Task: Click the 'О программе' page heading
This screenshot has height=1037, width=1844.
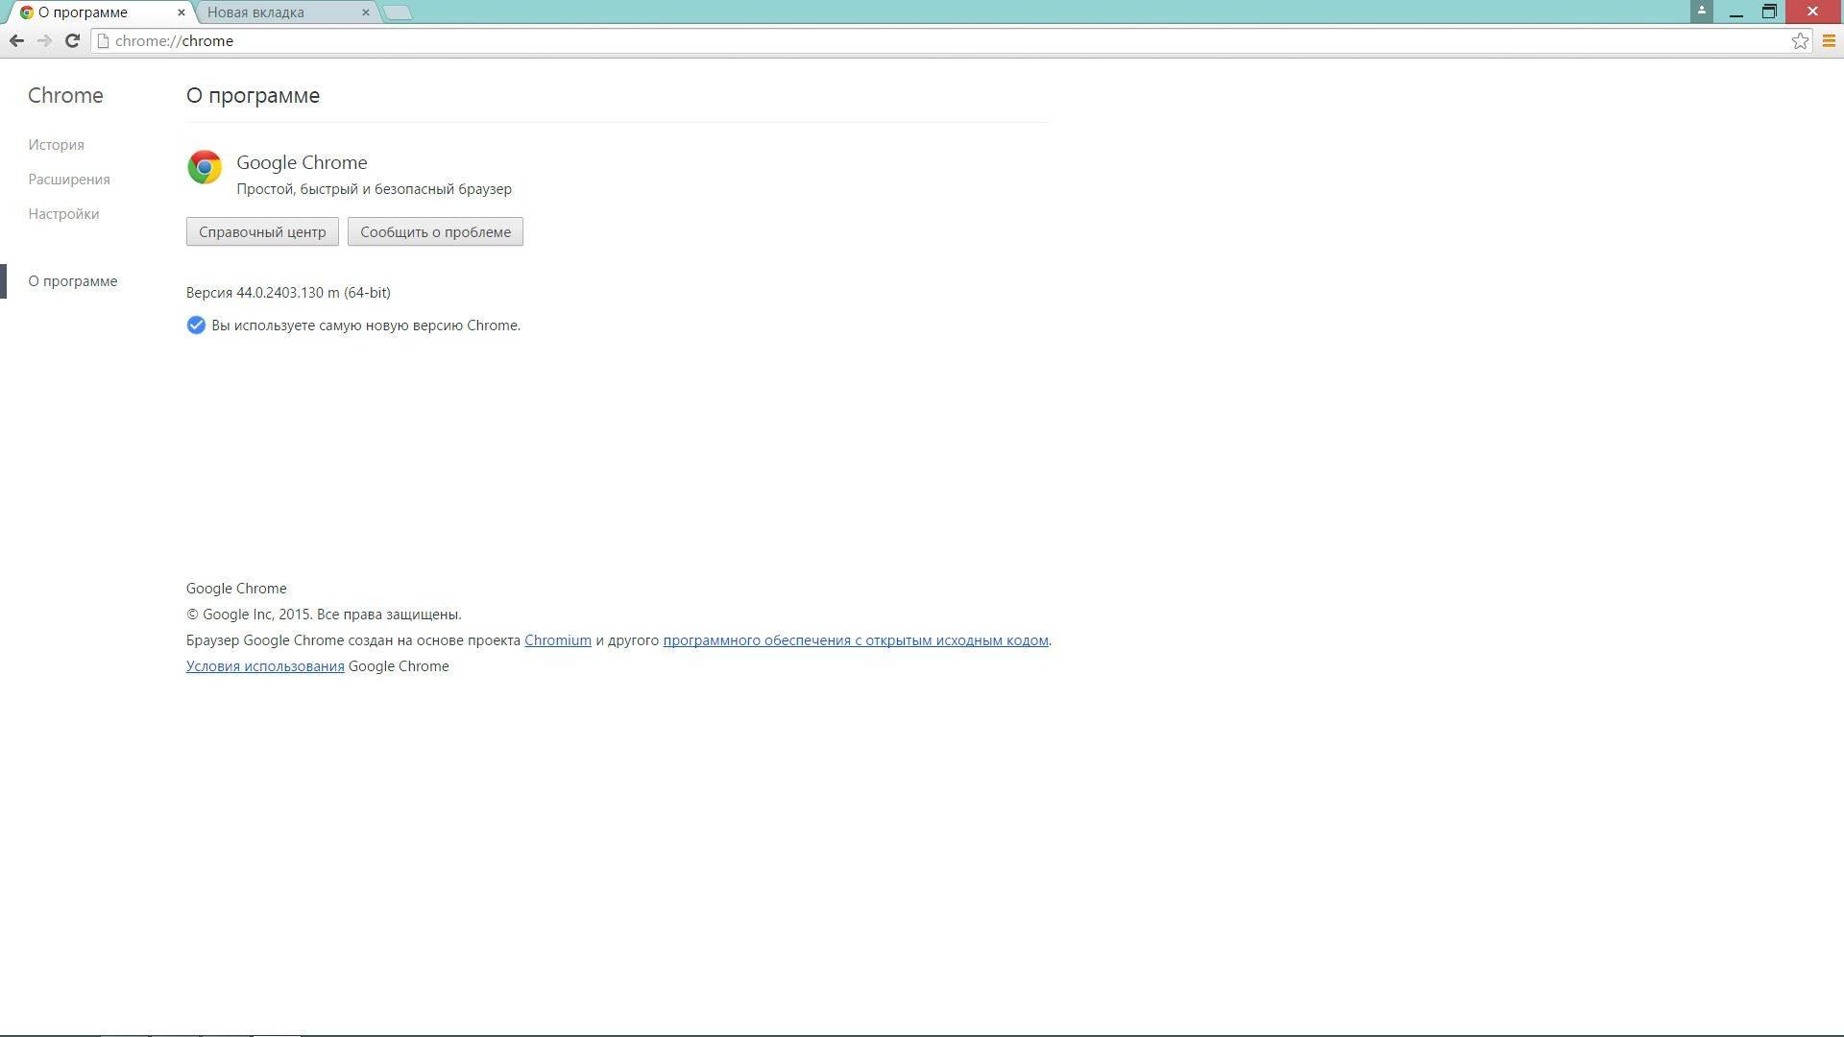Action: click(254, 95)
